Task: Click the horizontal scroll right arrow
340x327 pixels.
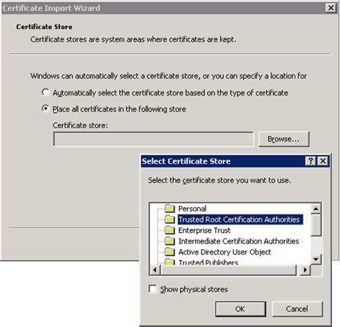Action: click(306, 270)
